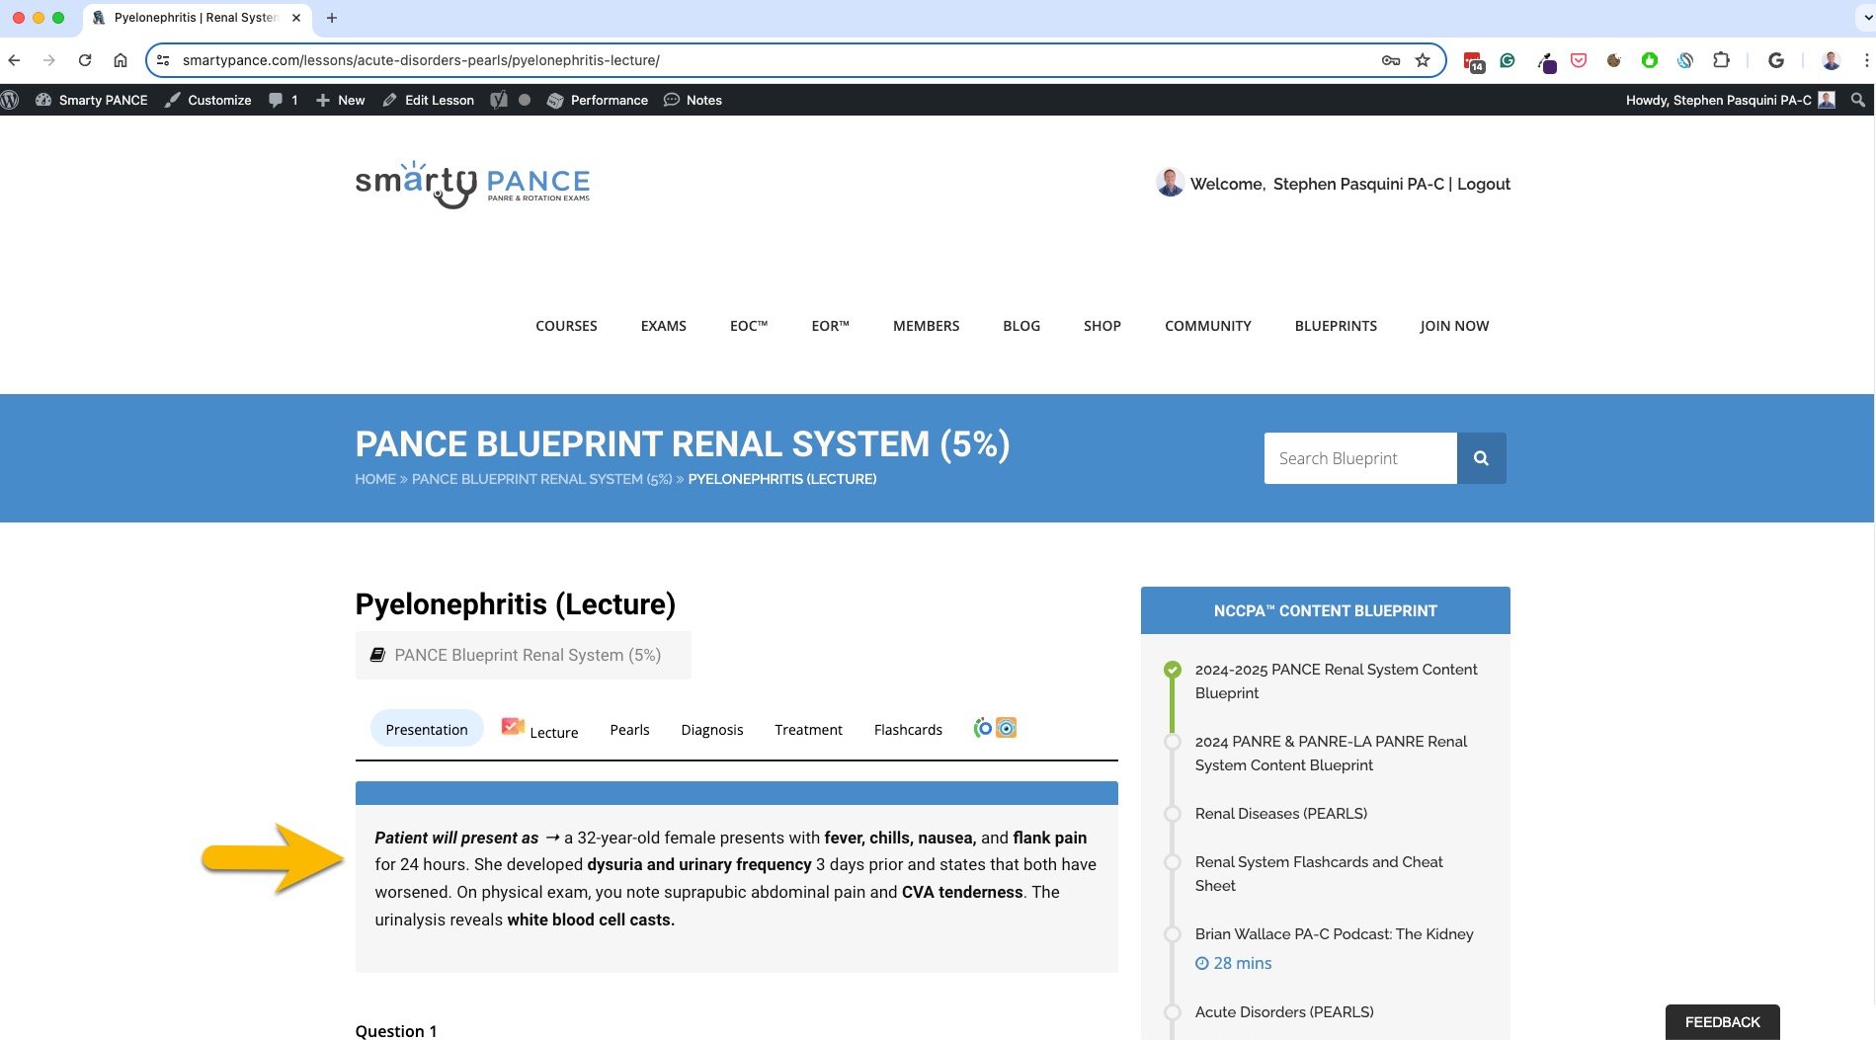
Task: Open the admin bar search magnifier
Action: [x=1858, y=100]
